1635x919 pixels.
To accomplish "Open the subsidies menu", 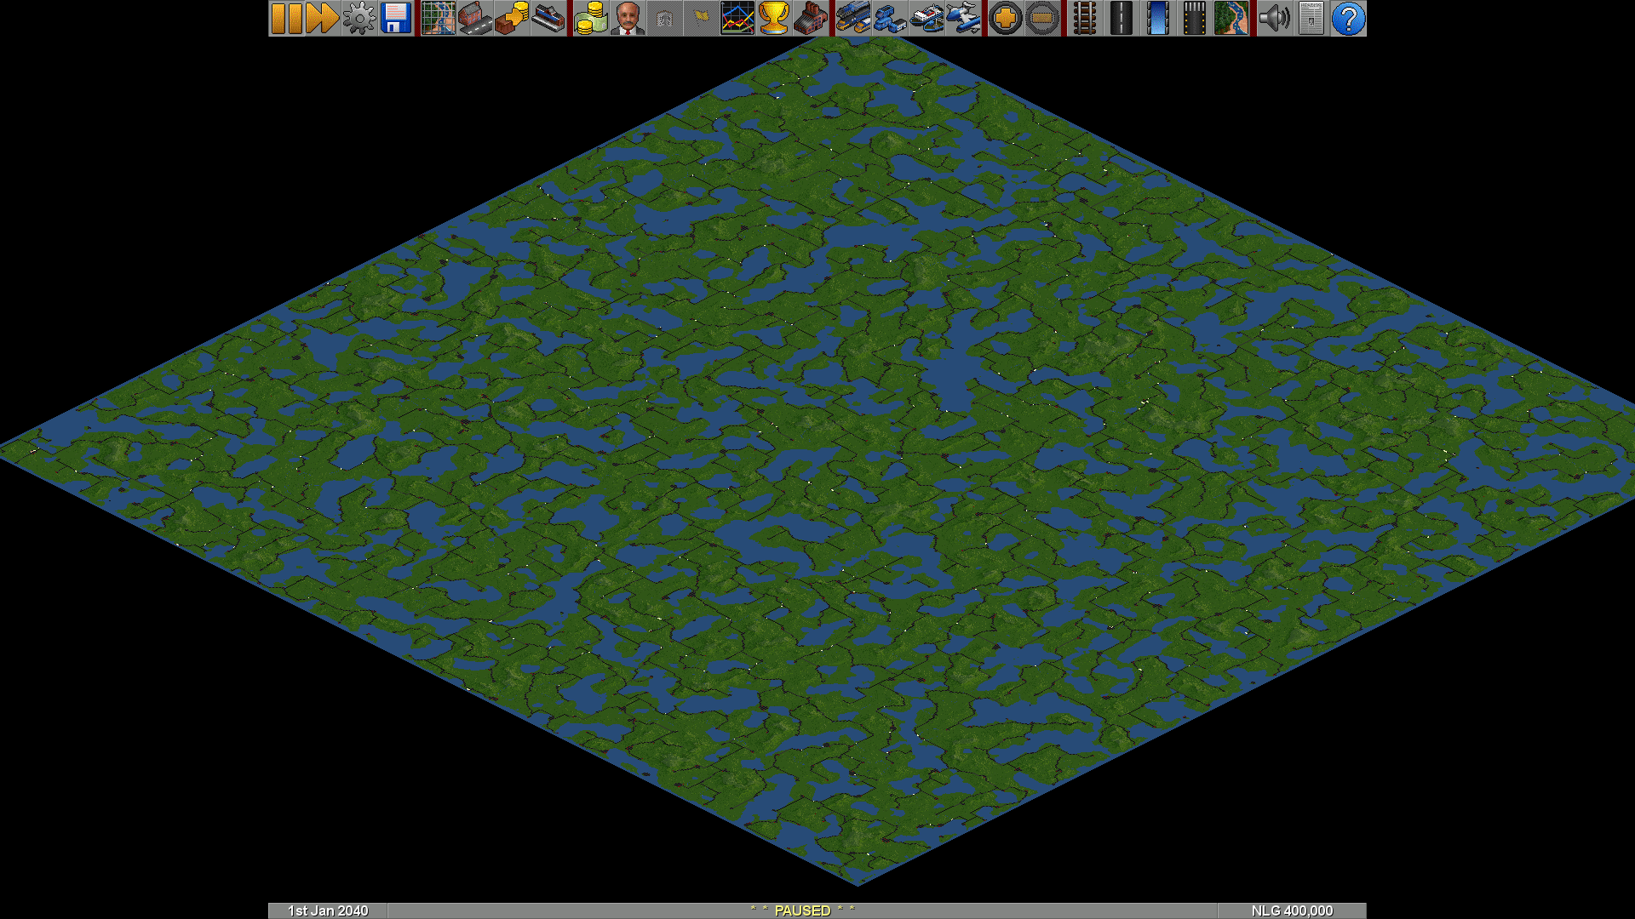I will [x=512, y=18].
